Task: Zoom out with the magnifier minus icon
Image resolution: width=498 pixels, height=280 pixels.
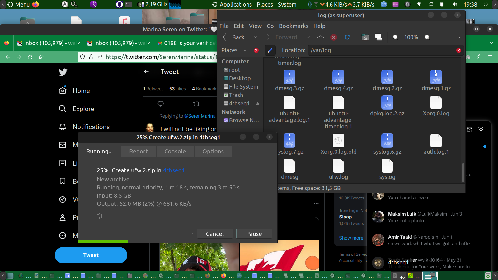Action: point(395,37)
